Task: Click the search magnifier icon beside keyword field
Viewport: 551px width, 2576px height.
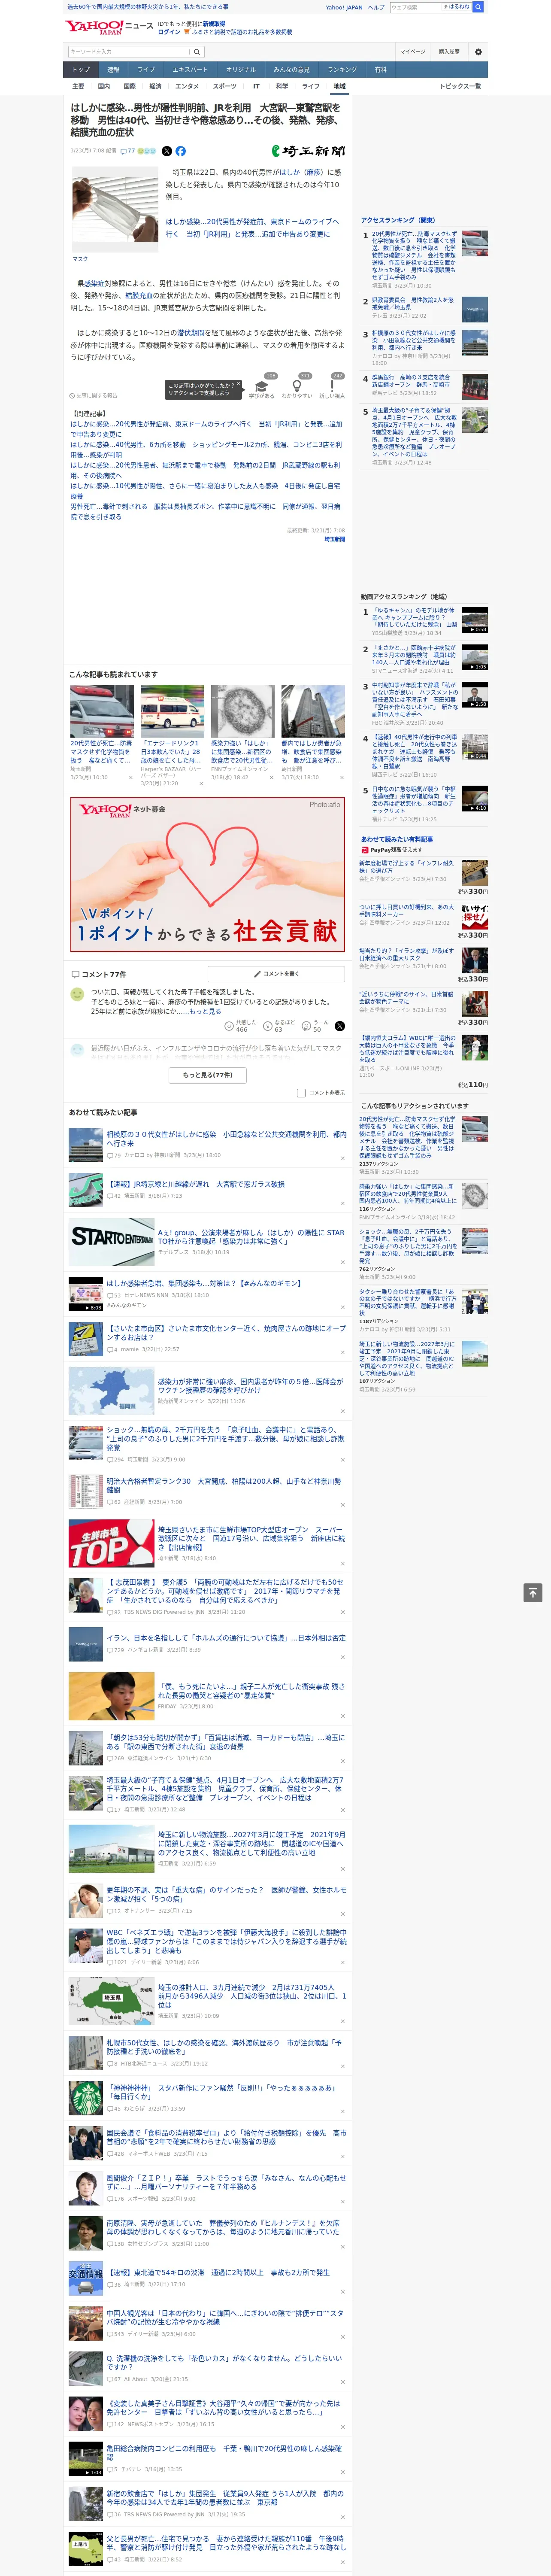Action: (196, 51)
